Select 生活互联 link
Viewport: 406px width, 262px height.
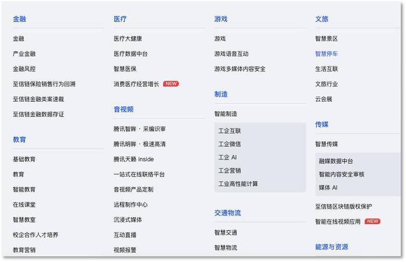coord(327,69)
